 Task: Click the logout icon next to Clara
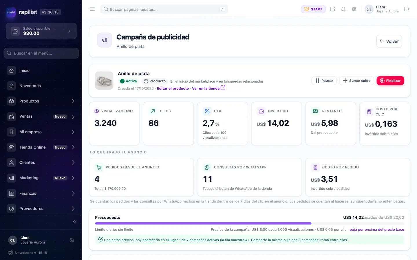[407, 9]
